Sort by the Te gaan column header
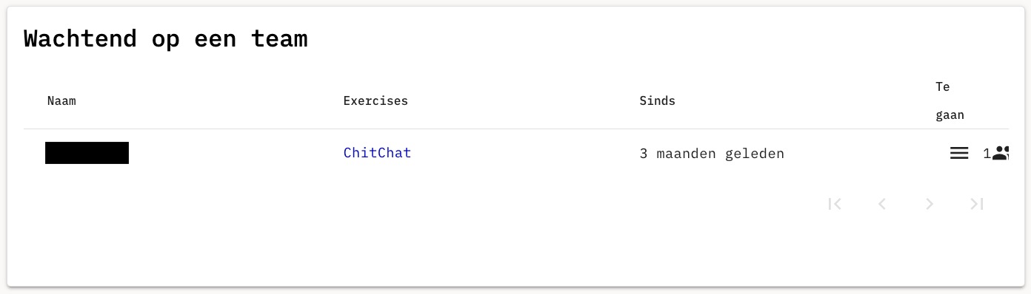The width and height of the screenshot is (1031, 294). [x=950, y=100]
